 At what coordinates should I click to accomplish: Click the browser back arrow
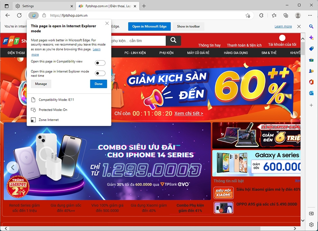click(8, 15)
